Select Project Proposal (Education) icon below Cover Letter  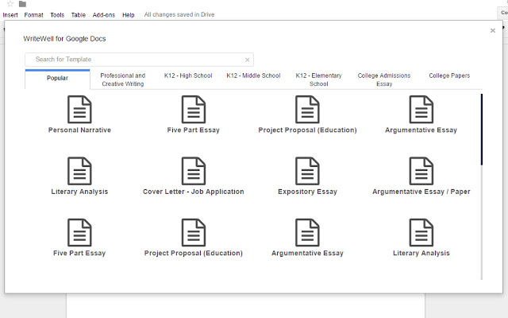(194, 232)
